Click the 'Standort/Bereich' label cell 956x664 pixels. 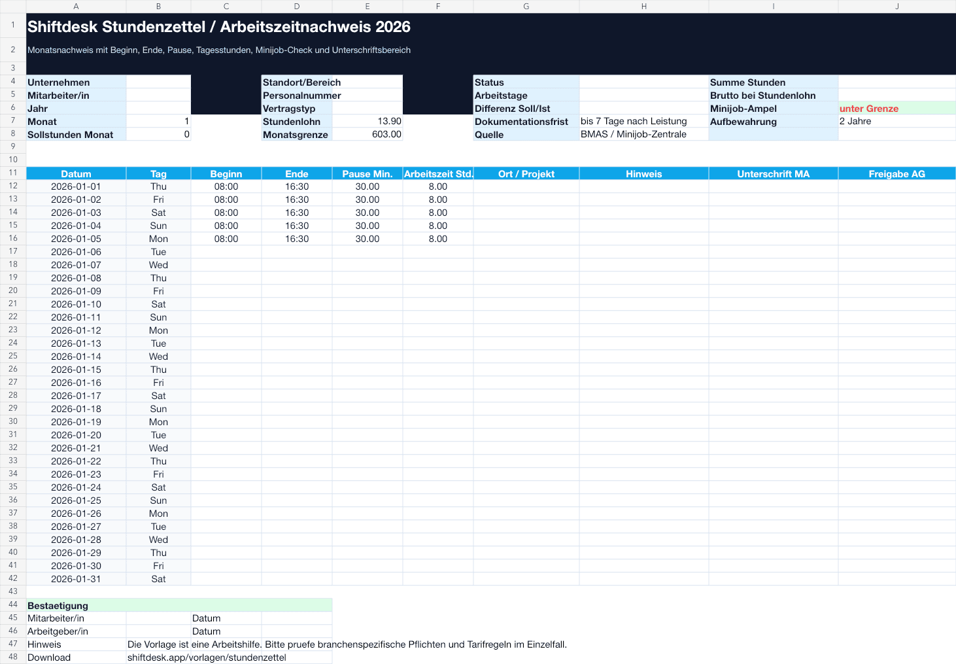click(x=297, y=82)
